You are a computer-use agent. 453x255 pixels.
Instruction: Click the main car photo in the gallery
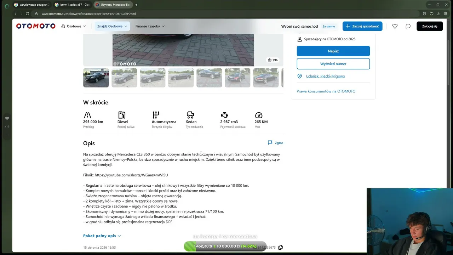(183, 50)
